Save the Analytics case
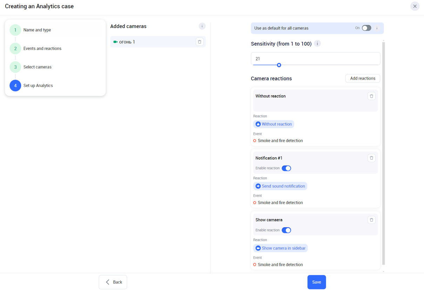The width and height of the screenshot is (424, 290). click(316, 282)
